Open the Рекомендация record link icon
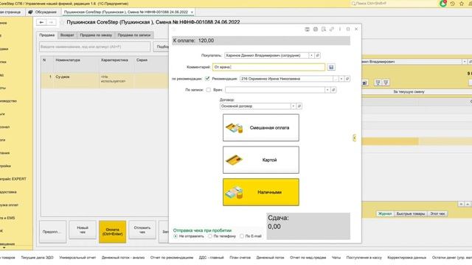 [x=347, y=79]
